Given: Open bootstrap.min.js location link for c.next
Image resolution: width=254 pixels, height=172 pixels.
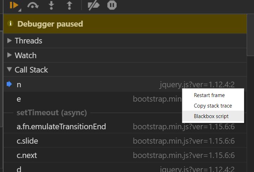Looking at the screenshot, I should [x=184, y=155].
